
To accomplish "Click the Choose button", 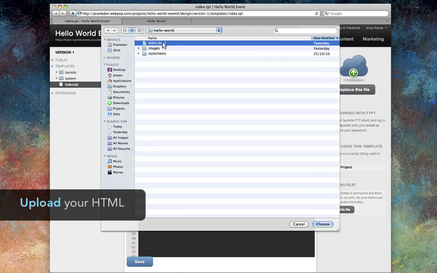I will point(323,224).
